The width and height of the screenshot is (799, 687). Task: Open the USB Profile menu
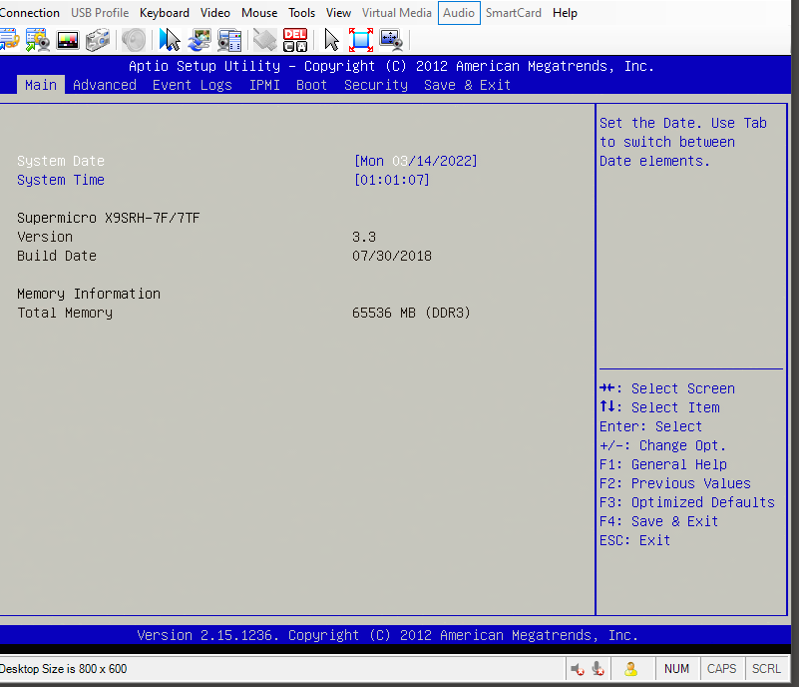tap(100, 13)
